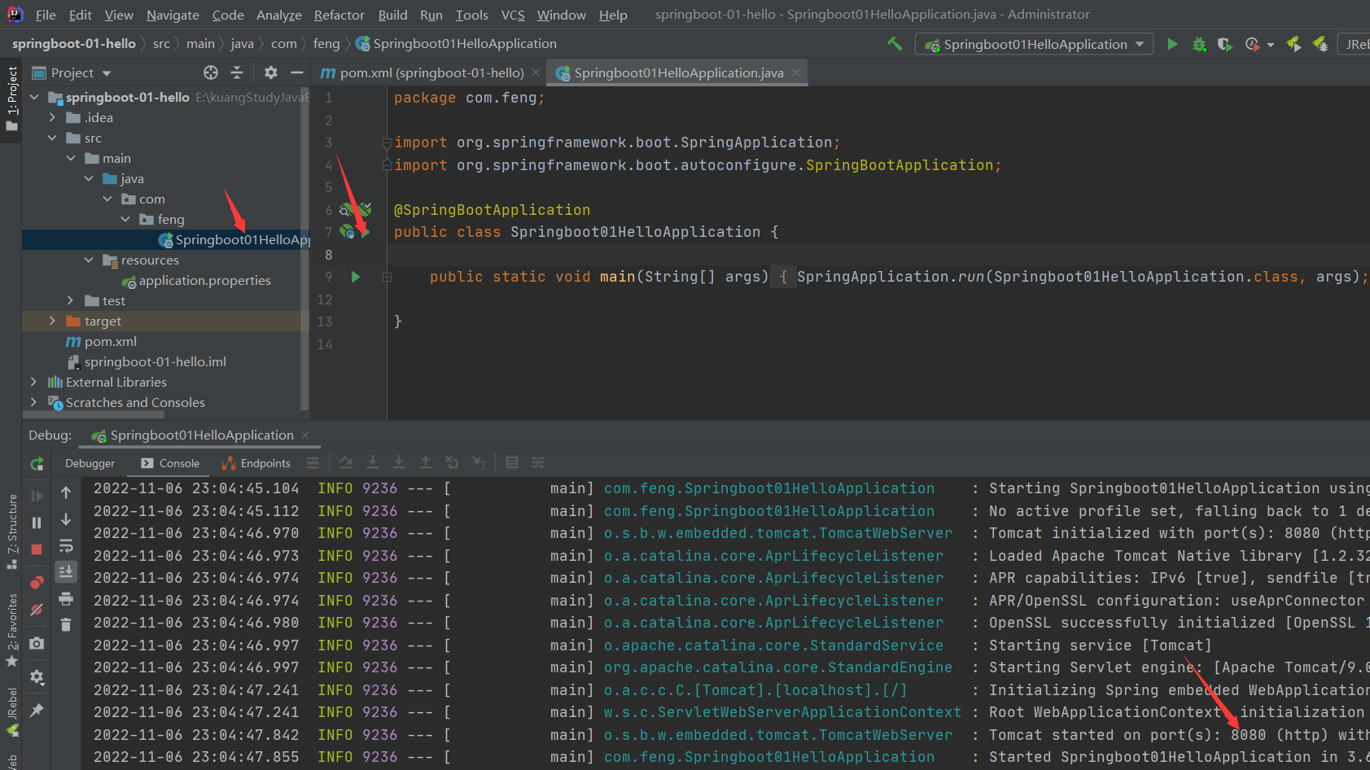Open Project panel settings gear
The height and width of the screenshot is (770, 1370).
(271, 72)
